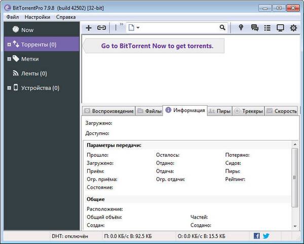Screen dimensions: 304x244
Task: Expand hidden toolbar buttons chevron
Action: click(x=122, y=24)
